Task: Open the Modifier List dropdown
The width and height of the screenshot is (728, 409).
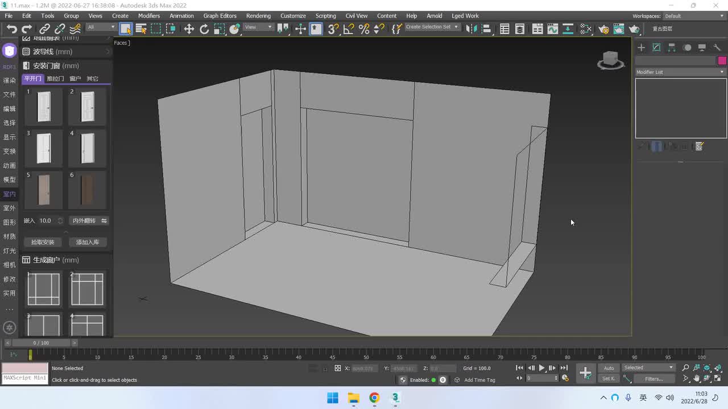Action: tap(680, 72)
